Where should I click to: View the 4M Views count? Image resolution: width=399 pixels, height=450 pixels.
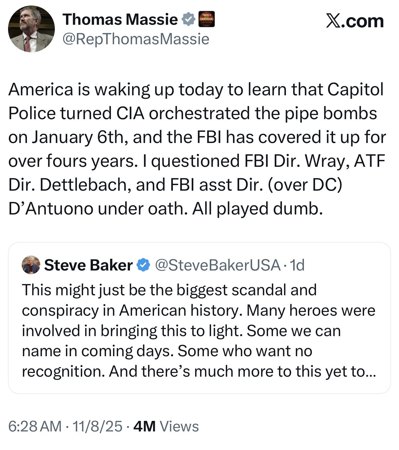click(x=166, y=426)
